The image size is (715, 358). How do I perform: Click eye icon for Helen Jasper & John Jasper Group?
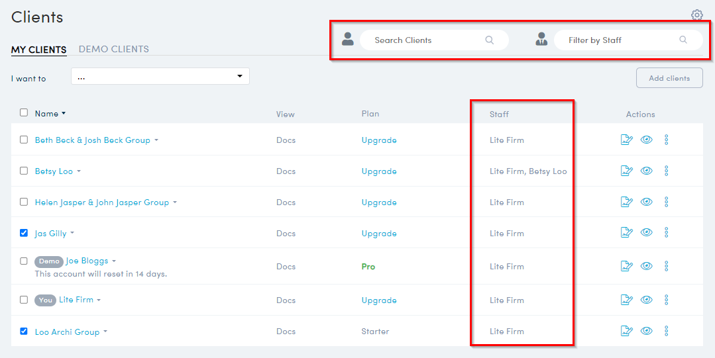pyautogui.click(x=647, y=202)
